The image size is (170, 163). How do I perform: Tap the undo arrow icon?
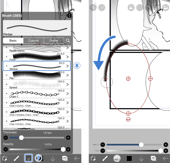(x=93, y=8)
